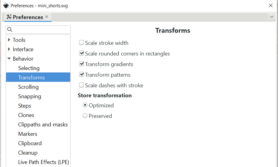The height and width of the screenshot is (167, 278).
Task: Click the Inkscape logo in title bar
Action: 6,5
